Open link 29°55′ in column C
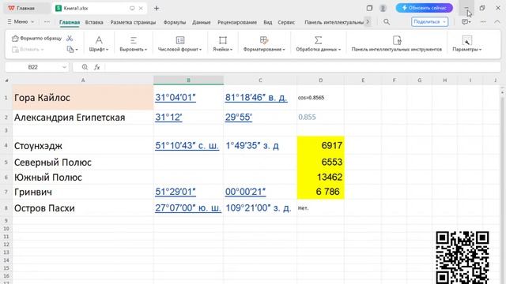This screenshot has height=284, width=506. click(x=239, y=118)
